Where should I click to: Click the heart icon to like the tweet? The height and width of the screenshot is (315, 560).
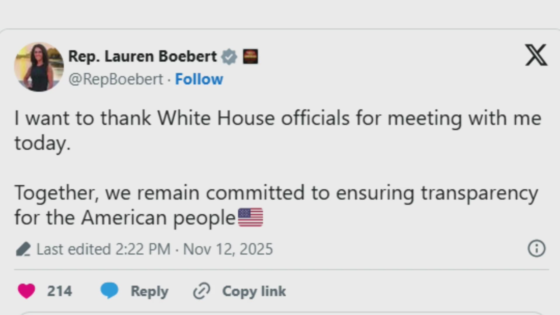26,291
